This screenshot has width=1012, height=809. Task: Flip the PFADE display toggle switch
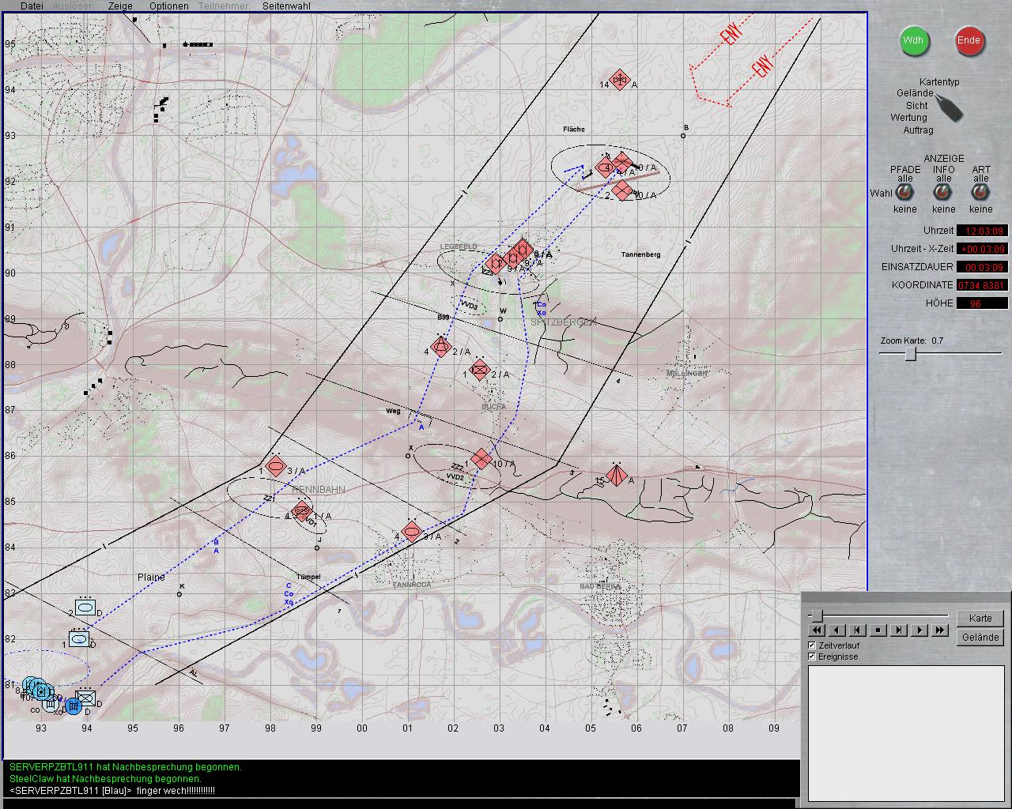coord(904,192)
